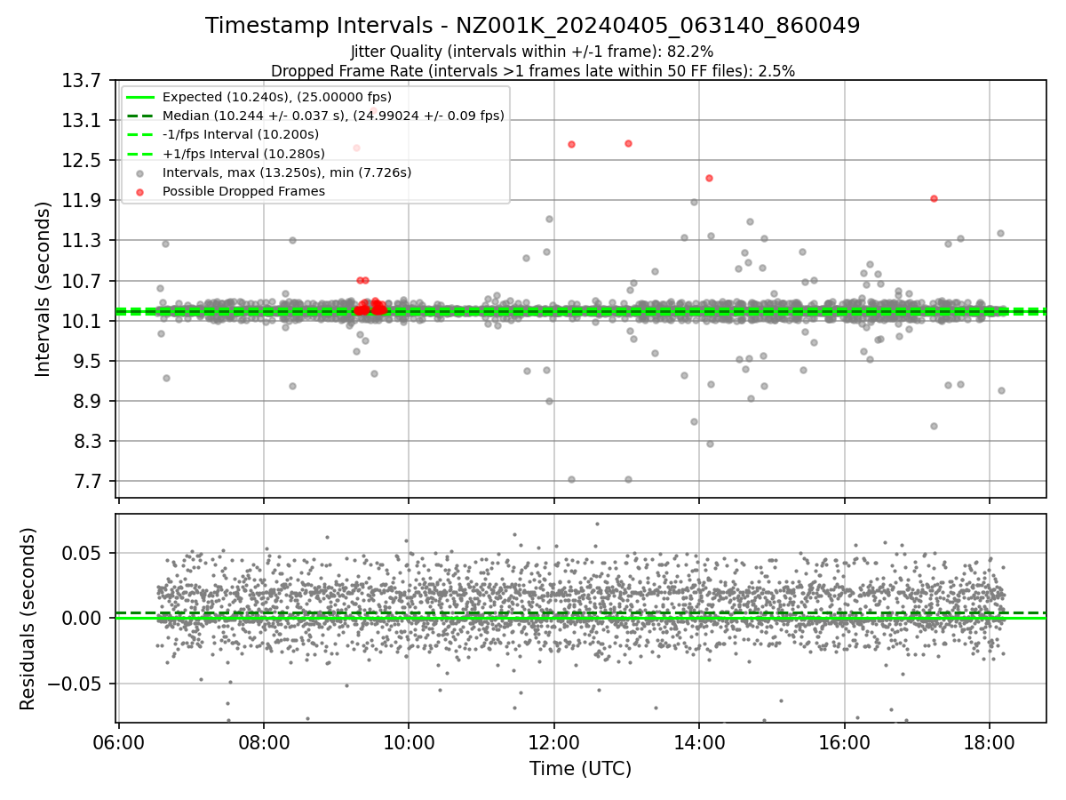Click the gray interval point near 18:10 at 11.4s
Image resolution: width=1066 pixels, height=800 pixels.
click(1000, 233)
